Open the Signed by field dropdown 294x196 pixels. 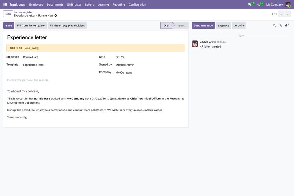click(150, 65)
